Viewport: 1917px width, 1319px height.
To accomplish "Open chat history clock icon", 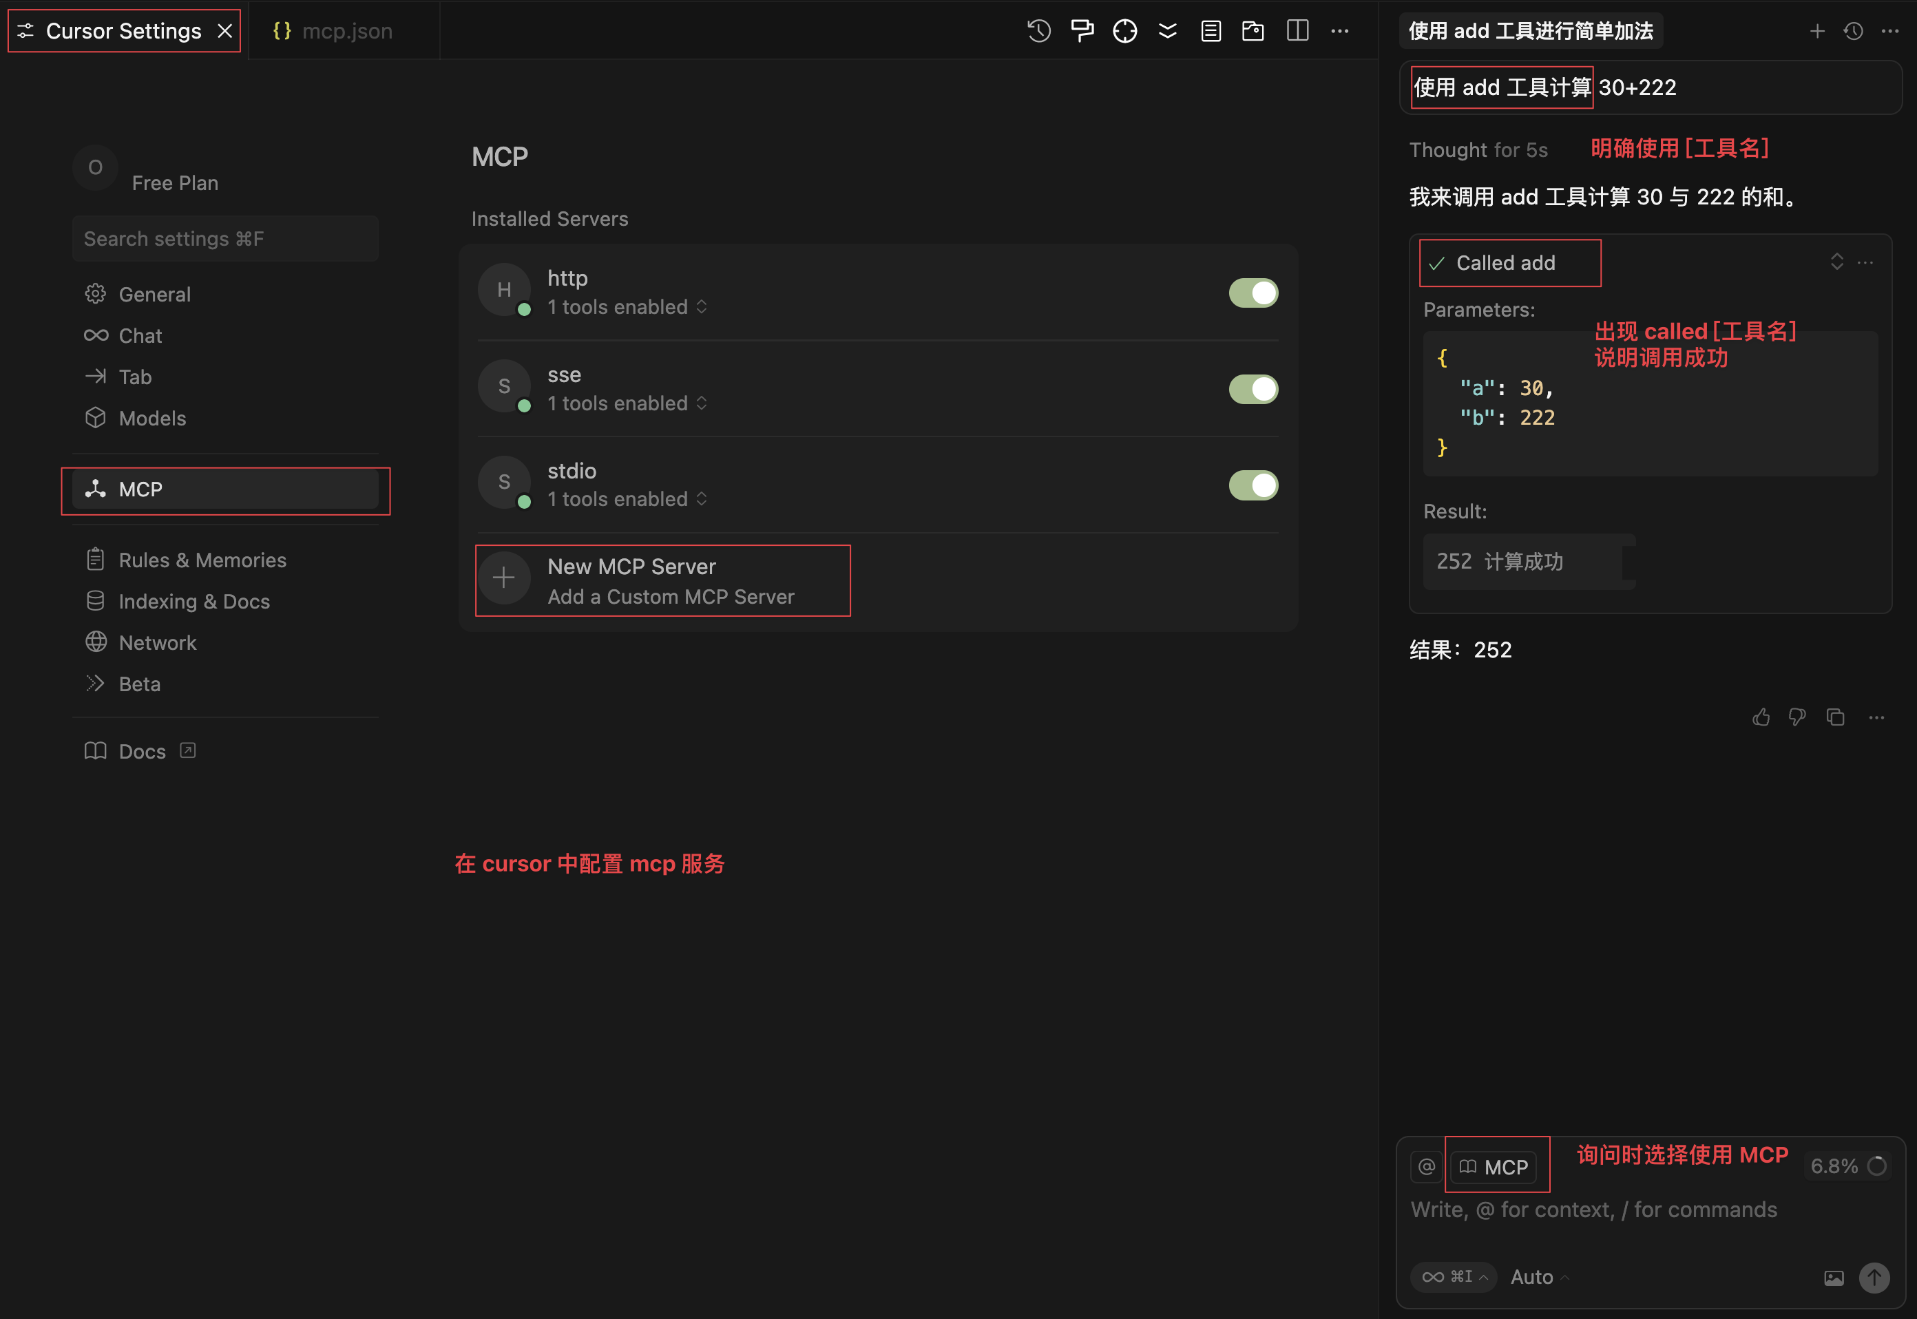I will (1854, 32).
